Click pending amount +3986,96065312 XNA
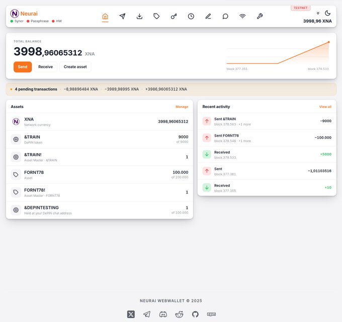 166,89
